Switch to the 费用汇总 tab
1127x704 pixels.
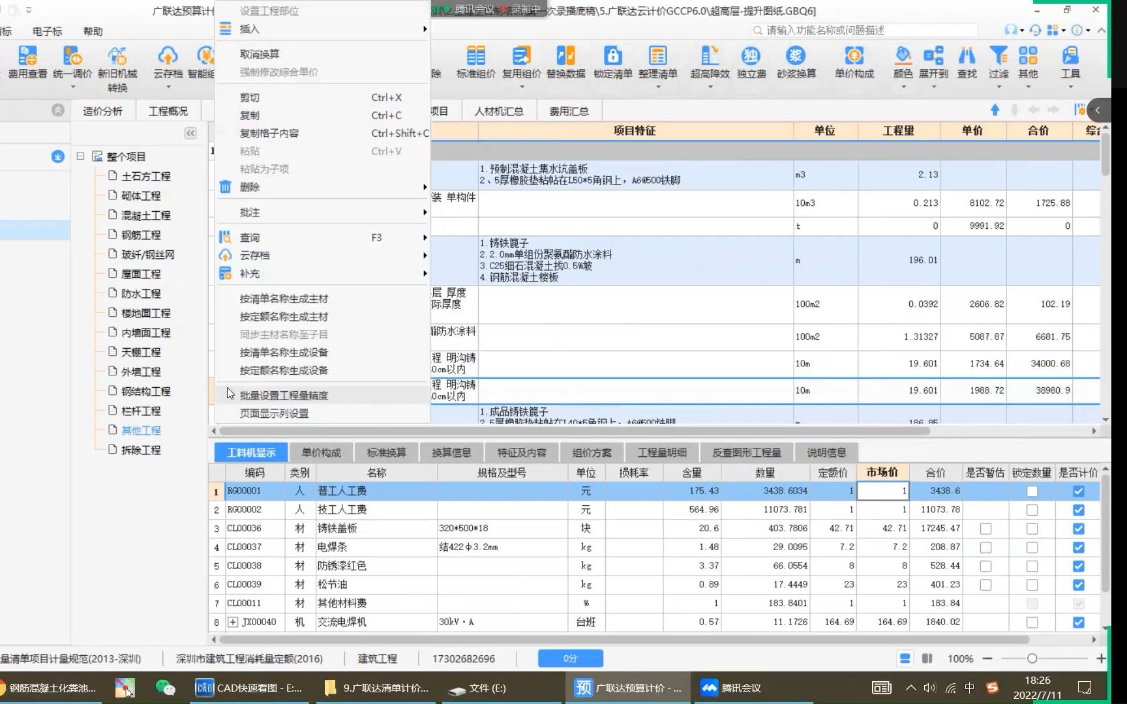[567, 110]
